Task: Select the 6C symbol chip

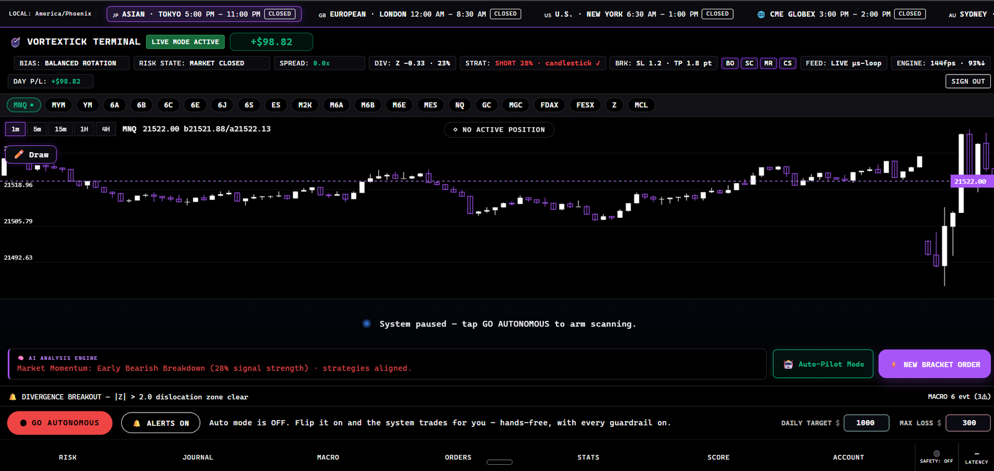Action: pyautogui.click(x=168, y=105)
